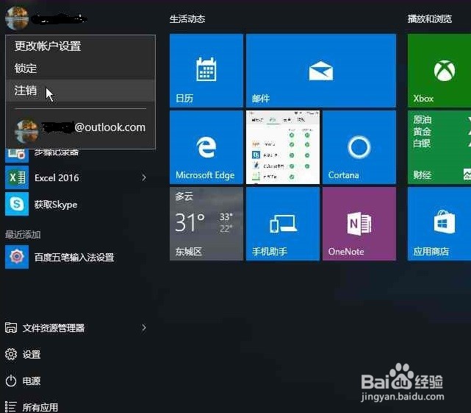471x413 pixels.
Task: Open the Calendar tile 日历
Action: (206, 71)
